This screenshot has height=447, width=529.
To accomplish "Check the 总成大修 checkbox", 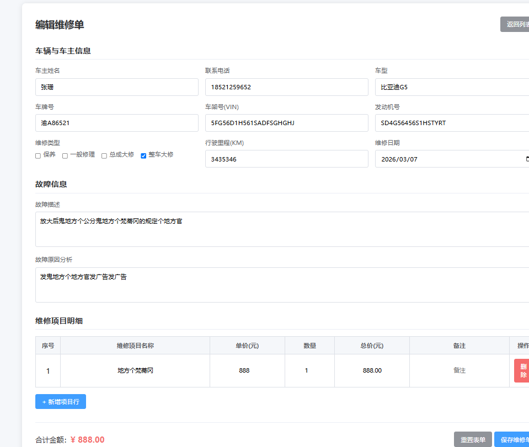I will (104, 156).
